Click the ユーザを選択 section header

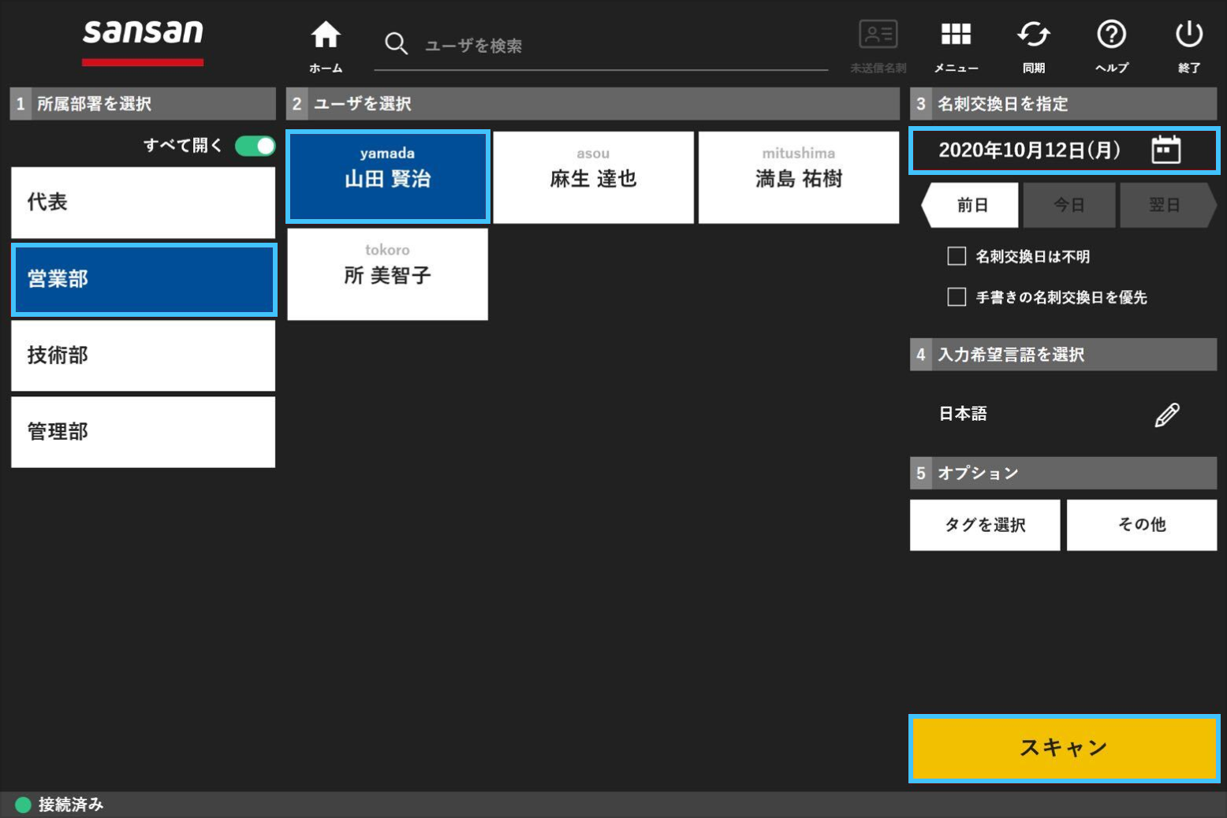click(593, 104)
